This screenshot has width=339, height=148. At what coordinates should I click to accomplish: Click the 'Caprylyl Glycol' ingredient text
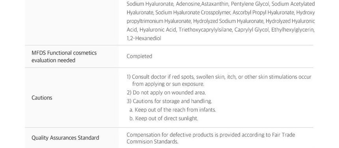click(251, 30)
